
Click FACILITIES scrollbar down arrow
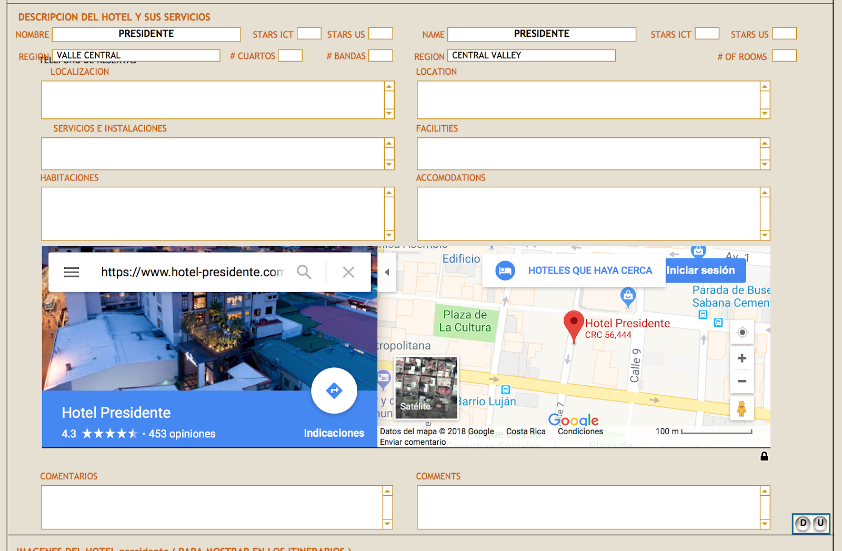[765, 165]
